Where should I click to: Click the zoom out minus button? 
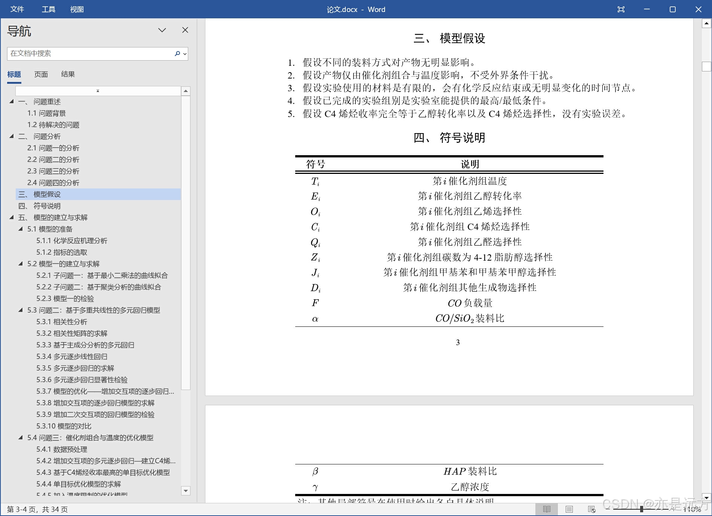pyautogui.click(x=608, y=509)
